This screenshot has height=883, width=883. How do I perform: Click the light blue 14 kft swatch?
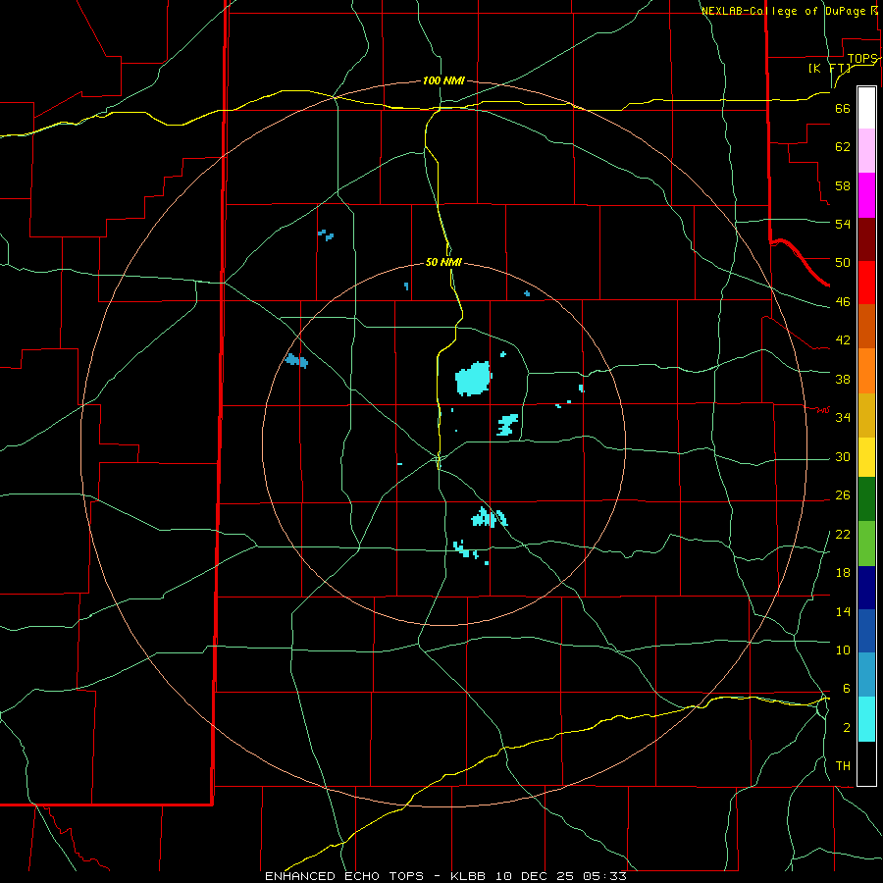click(866, 675)
